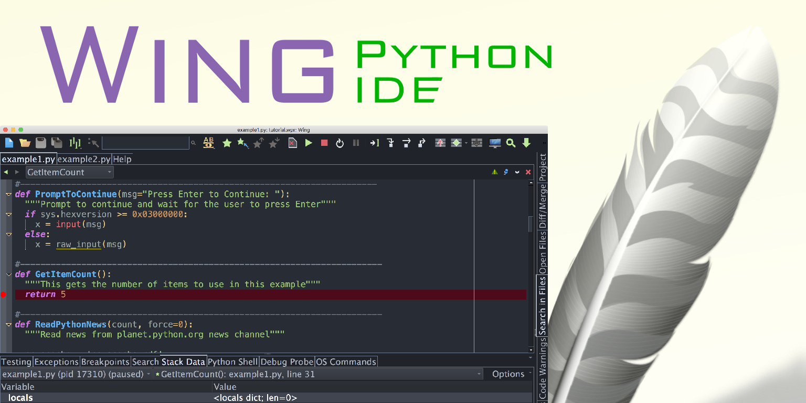Open the Testing panel tab

(x=16, y=362)
